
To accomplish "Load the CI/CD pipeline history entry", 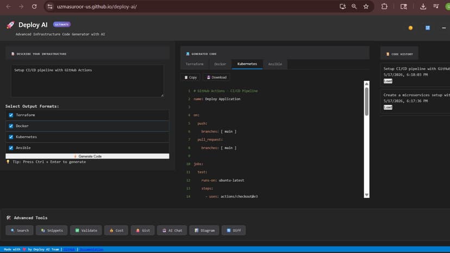I will [387, 81].
